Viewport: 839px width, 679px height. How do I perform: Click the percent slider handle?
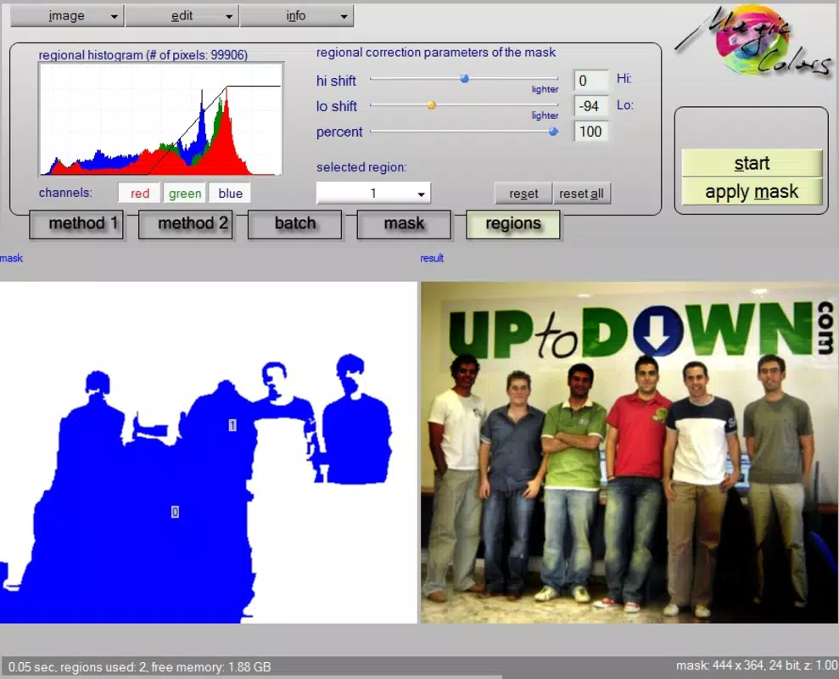click(x=553, y=132)
